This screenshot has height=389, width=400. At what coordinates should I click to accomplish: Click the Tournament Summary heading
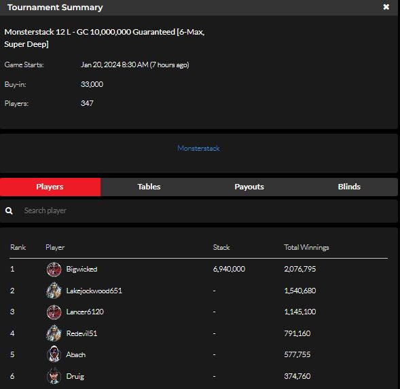click(55, 7)
